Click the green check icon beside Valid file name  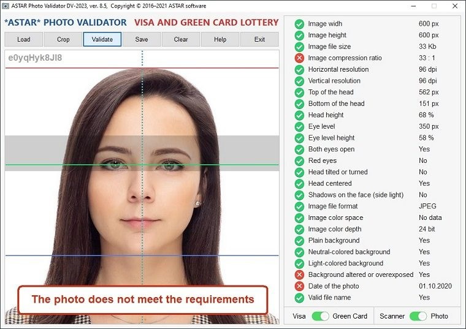tap(299, 298)
